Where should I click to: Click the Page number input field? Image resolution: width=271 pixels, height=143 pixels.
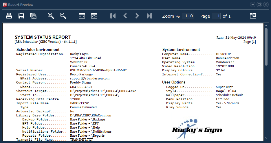click(216, 16)
